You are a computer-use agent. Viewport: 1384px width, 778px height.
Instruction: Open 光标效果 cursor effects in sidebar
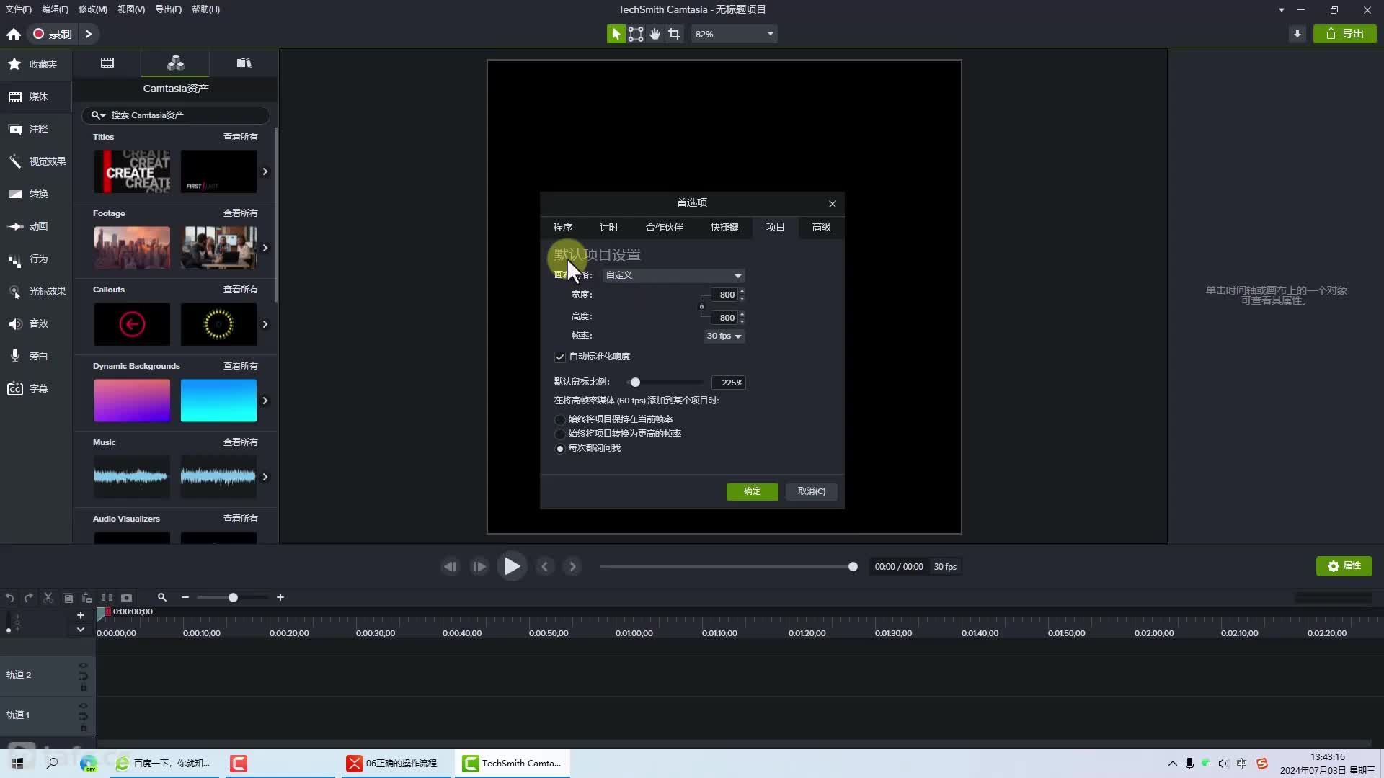(x=36, y=291)
